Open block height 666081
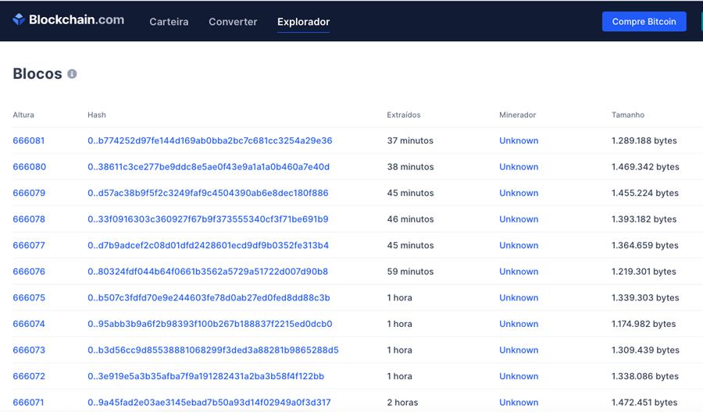Image resolution: width=703 pixels, height=412 pixels. pos(29,141)
